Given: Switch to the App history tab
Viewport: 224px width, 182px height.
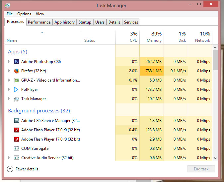Looking at the screenshot, I should click(65, 22).
